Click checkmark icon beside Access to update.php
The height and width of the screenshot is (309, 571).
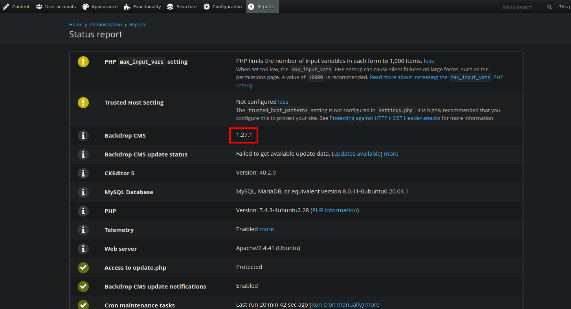point(83,268)
